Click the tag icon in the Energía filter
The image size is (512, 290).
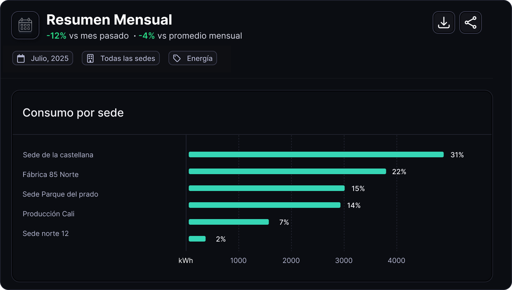[x=177, y=58]
